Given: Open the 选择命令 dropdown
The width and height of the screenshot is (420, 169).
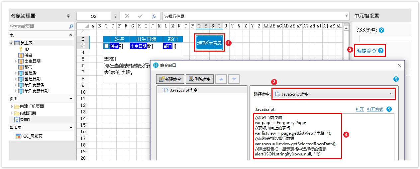Looking at the screenshot, I should coord(334,94).
